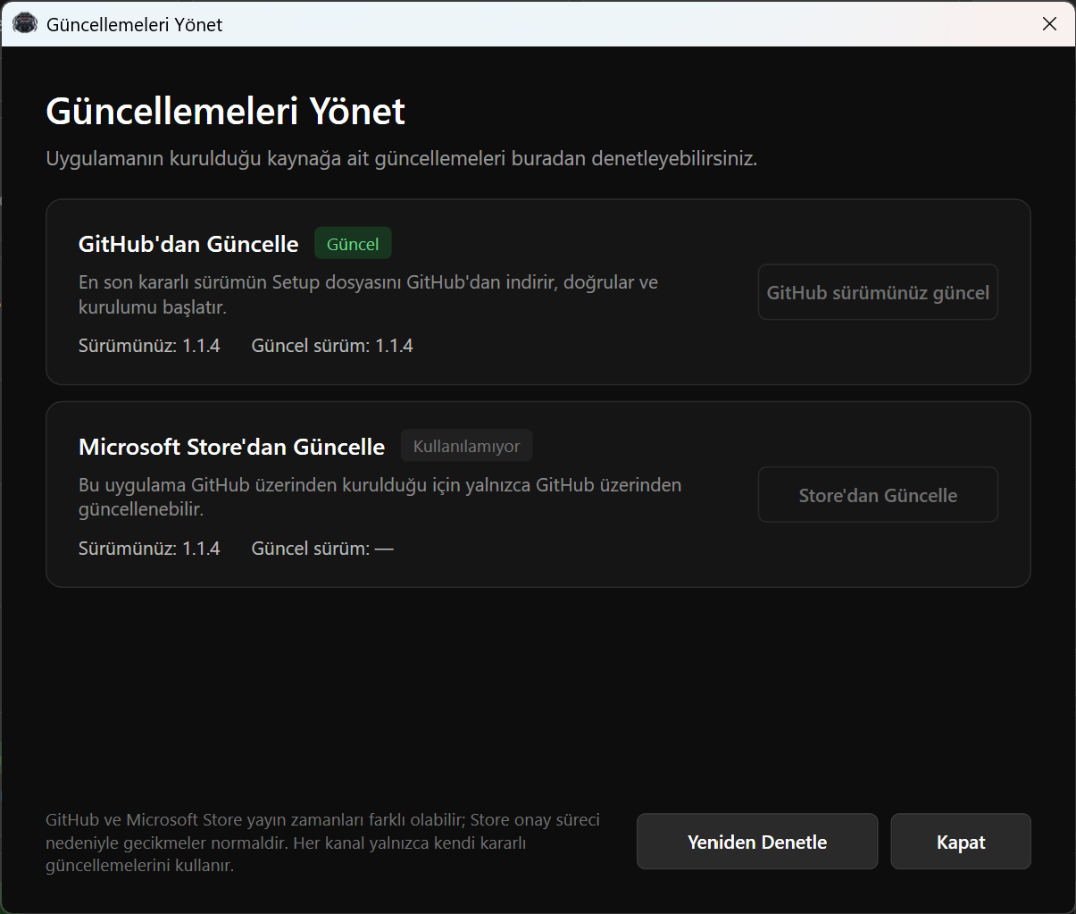Viewport: 1076px width, 914px height.
Task: Click the 'Kullanılamıyor' status badge
Action: (466, 446)
